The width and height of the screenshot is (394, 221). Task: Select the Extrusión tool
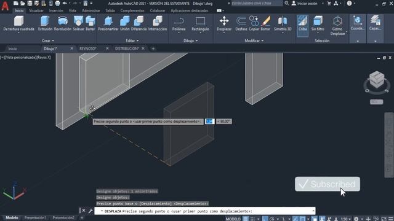click(45, 23)
